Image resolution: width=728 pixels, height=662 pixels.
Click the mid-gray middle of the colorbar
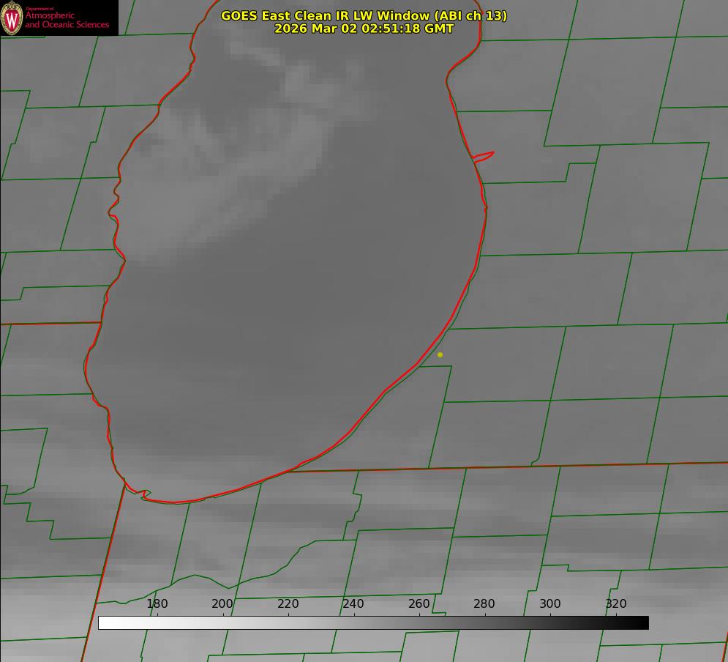(373, 622)
